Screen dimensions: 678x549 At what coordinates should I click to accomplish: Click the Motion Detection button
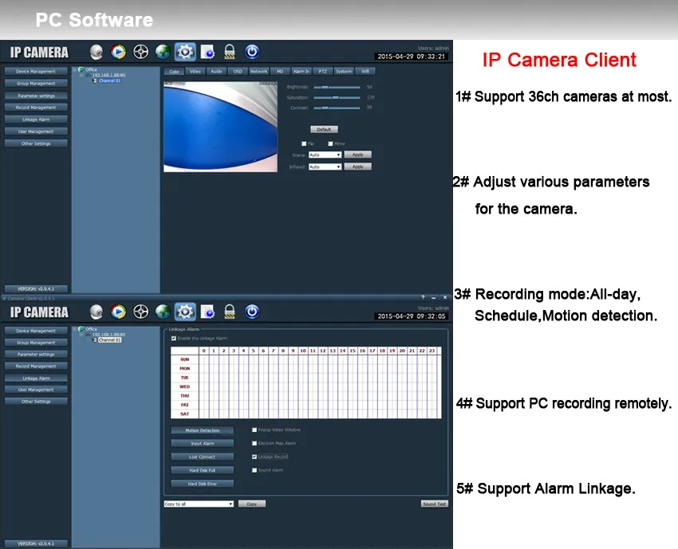click(x=203, y=430)
